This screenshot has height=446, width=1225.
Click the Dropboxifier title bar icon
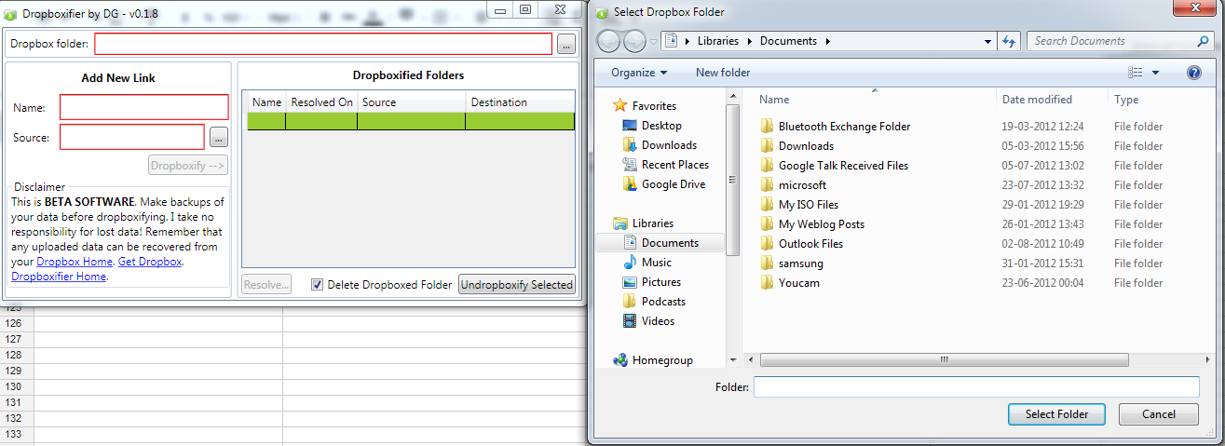click(x=11, y=13)
